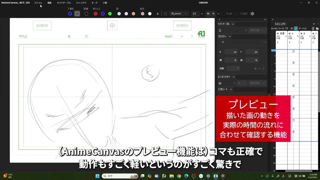
Task: Select the LO | 上がり timesheet tab
Action: pos(281,24)
